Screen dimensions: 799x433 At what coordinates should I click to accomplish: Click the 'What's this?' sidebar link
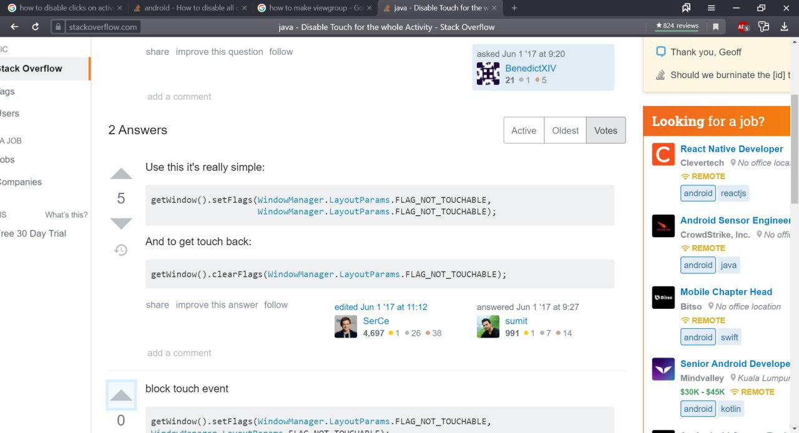(66, 215)
